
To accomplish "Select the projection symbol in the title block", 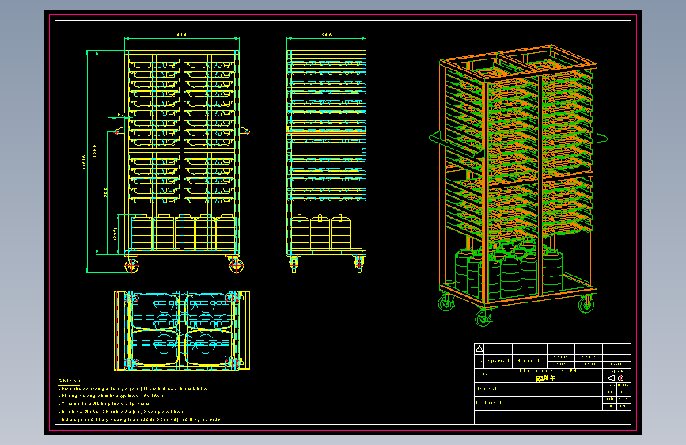I will tap(616, 378).
